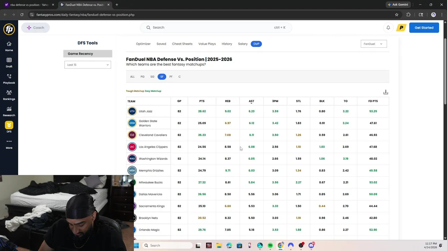Bookmark this page with star icon

(x=397, y=15)
